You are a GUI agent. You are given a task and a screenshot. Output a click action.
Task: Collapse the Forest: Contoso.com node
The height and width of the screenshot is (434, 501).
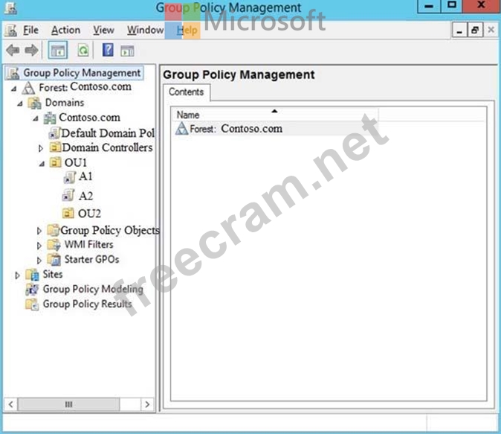tap(13, 89)
